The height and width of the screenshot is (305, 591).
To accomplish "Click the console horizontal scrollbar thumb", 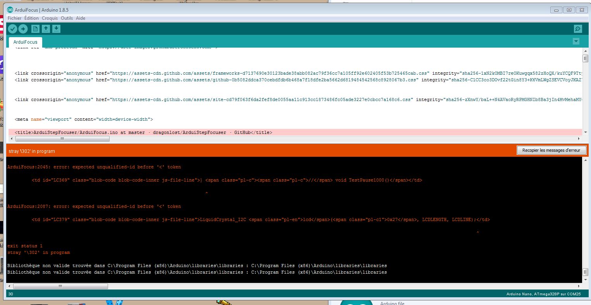I will [x=60, y=286].
